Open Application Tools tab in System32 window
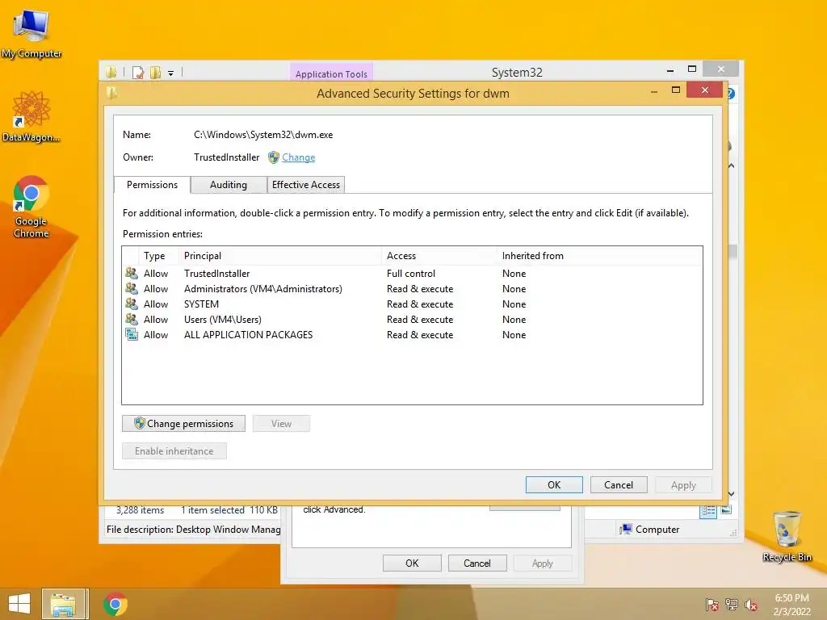827x620 pixels. pyautogui.click(x=331, y=73)
